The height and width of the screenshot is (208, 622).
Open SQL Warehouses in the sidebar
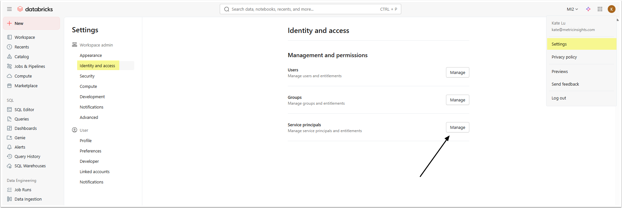click(30, 166)
